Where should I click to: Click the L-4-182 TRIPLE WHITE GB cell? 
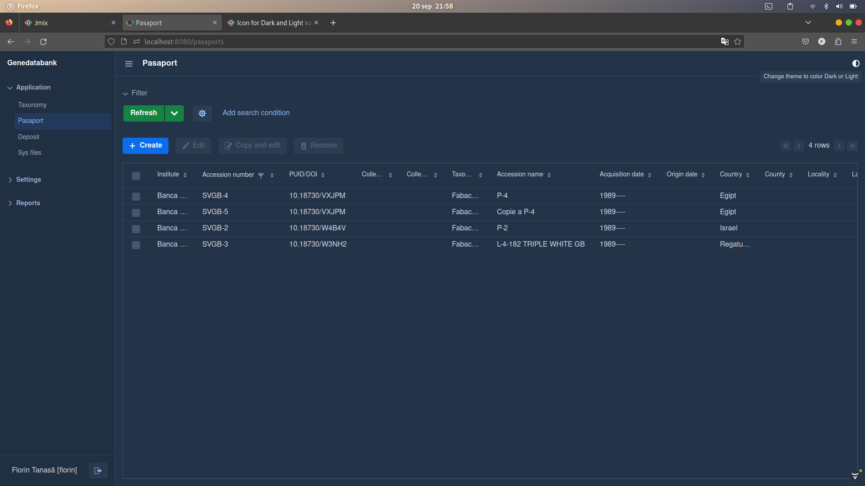(541, 244)
